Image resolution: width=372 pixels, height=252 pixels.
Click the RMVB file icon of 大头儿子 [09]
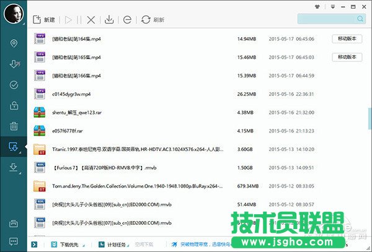tap(40, 204)
